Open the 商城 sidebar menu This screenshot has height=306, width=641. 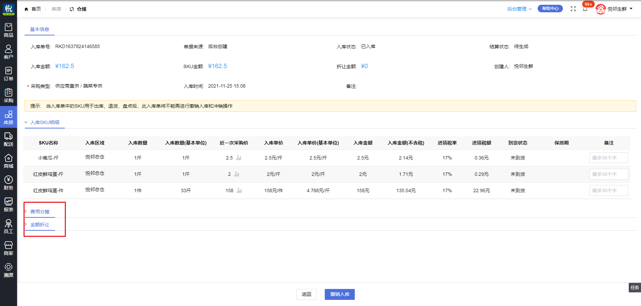point(9,161)
